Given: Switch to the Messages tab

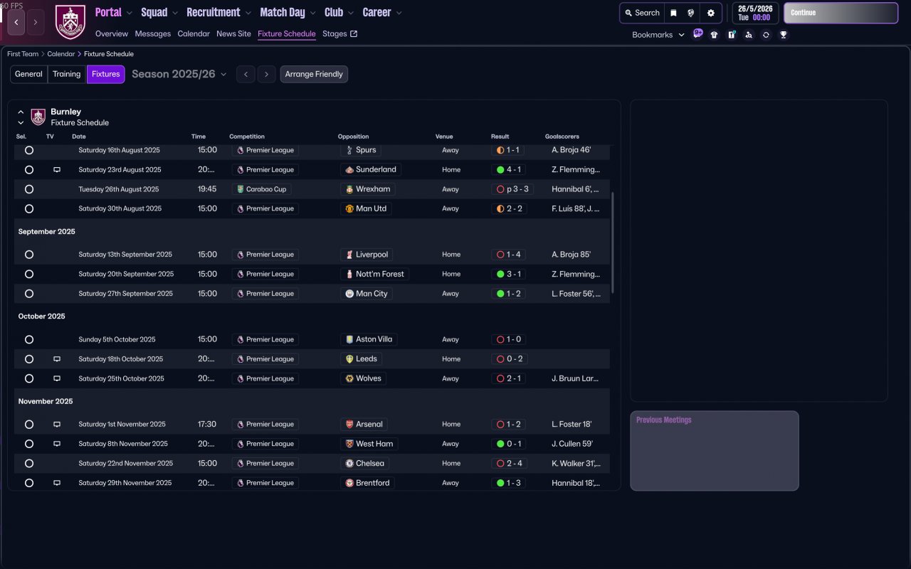Looking at the screenshot, I should 153,33.
